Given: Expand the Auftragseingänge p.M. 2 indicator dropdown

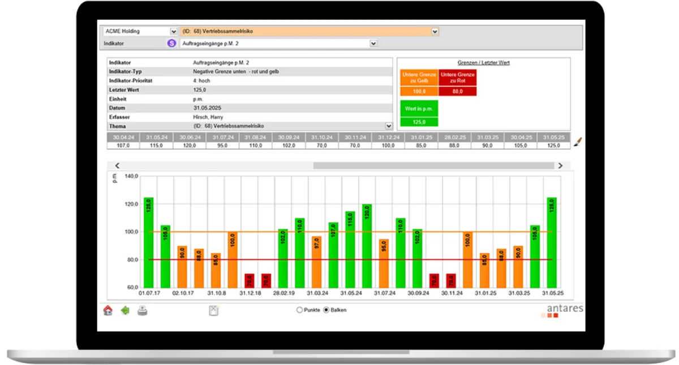Looking at the screenshot, I should click(373, 42).
